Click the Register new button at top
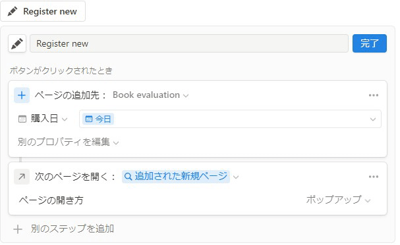 point(43,11)
